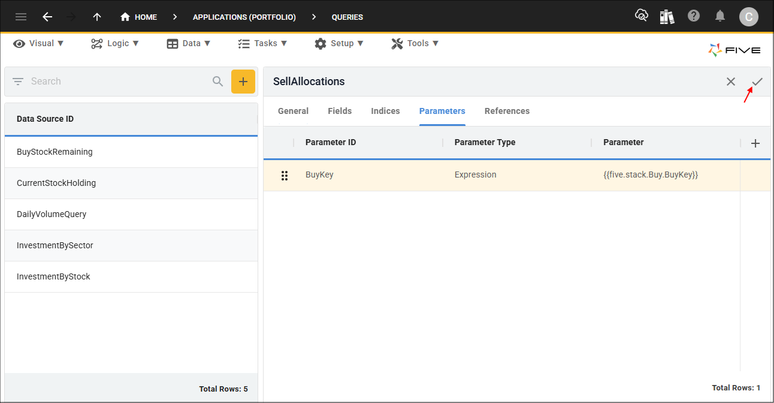
Task: Navigate up one level with up arrow
Action: click(97, 17)
